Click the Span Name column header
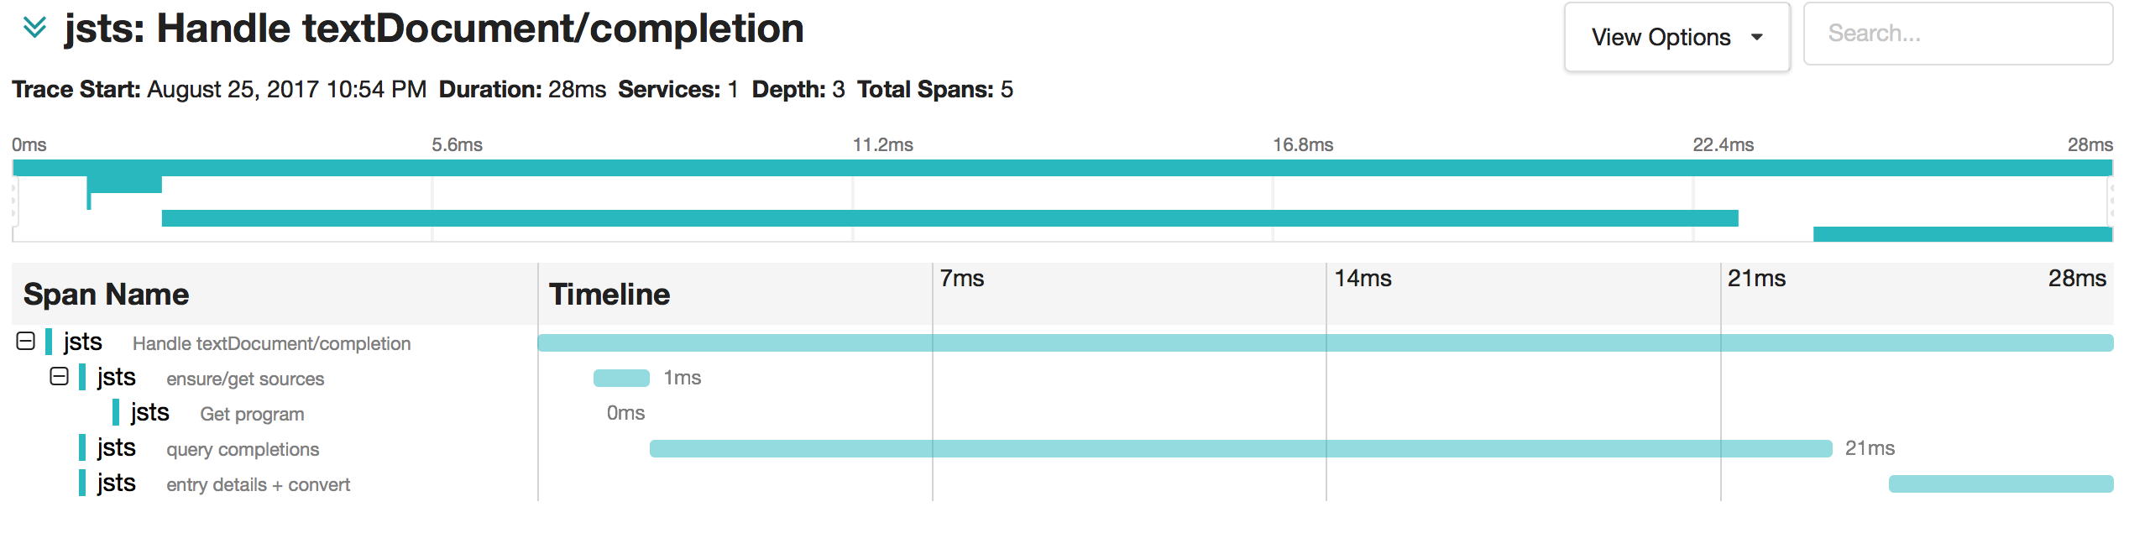2129x554 pixels. pyautogui.click(x=106, y=295)
